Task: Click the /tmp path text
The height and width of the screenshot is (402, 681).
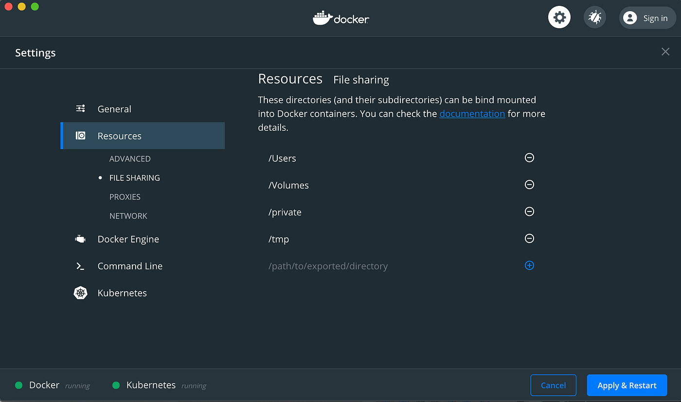Action: click(279, 239)
